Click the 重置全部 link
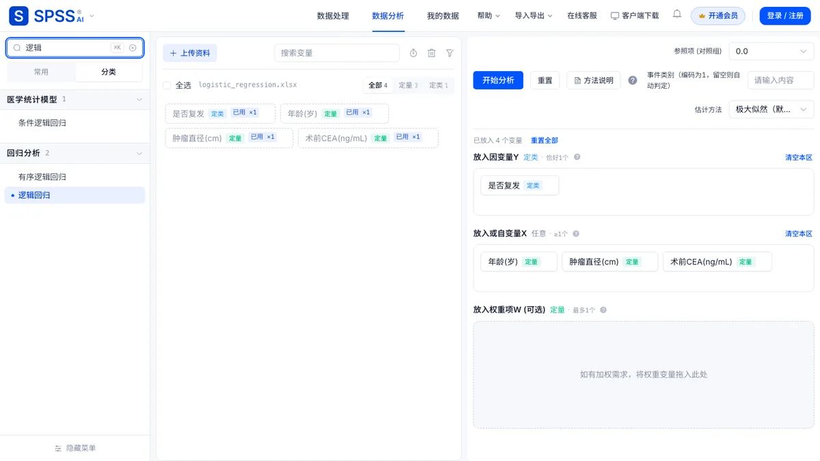 tap(545, 141)
